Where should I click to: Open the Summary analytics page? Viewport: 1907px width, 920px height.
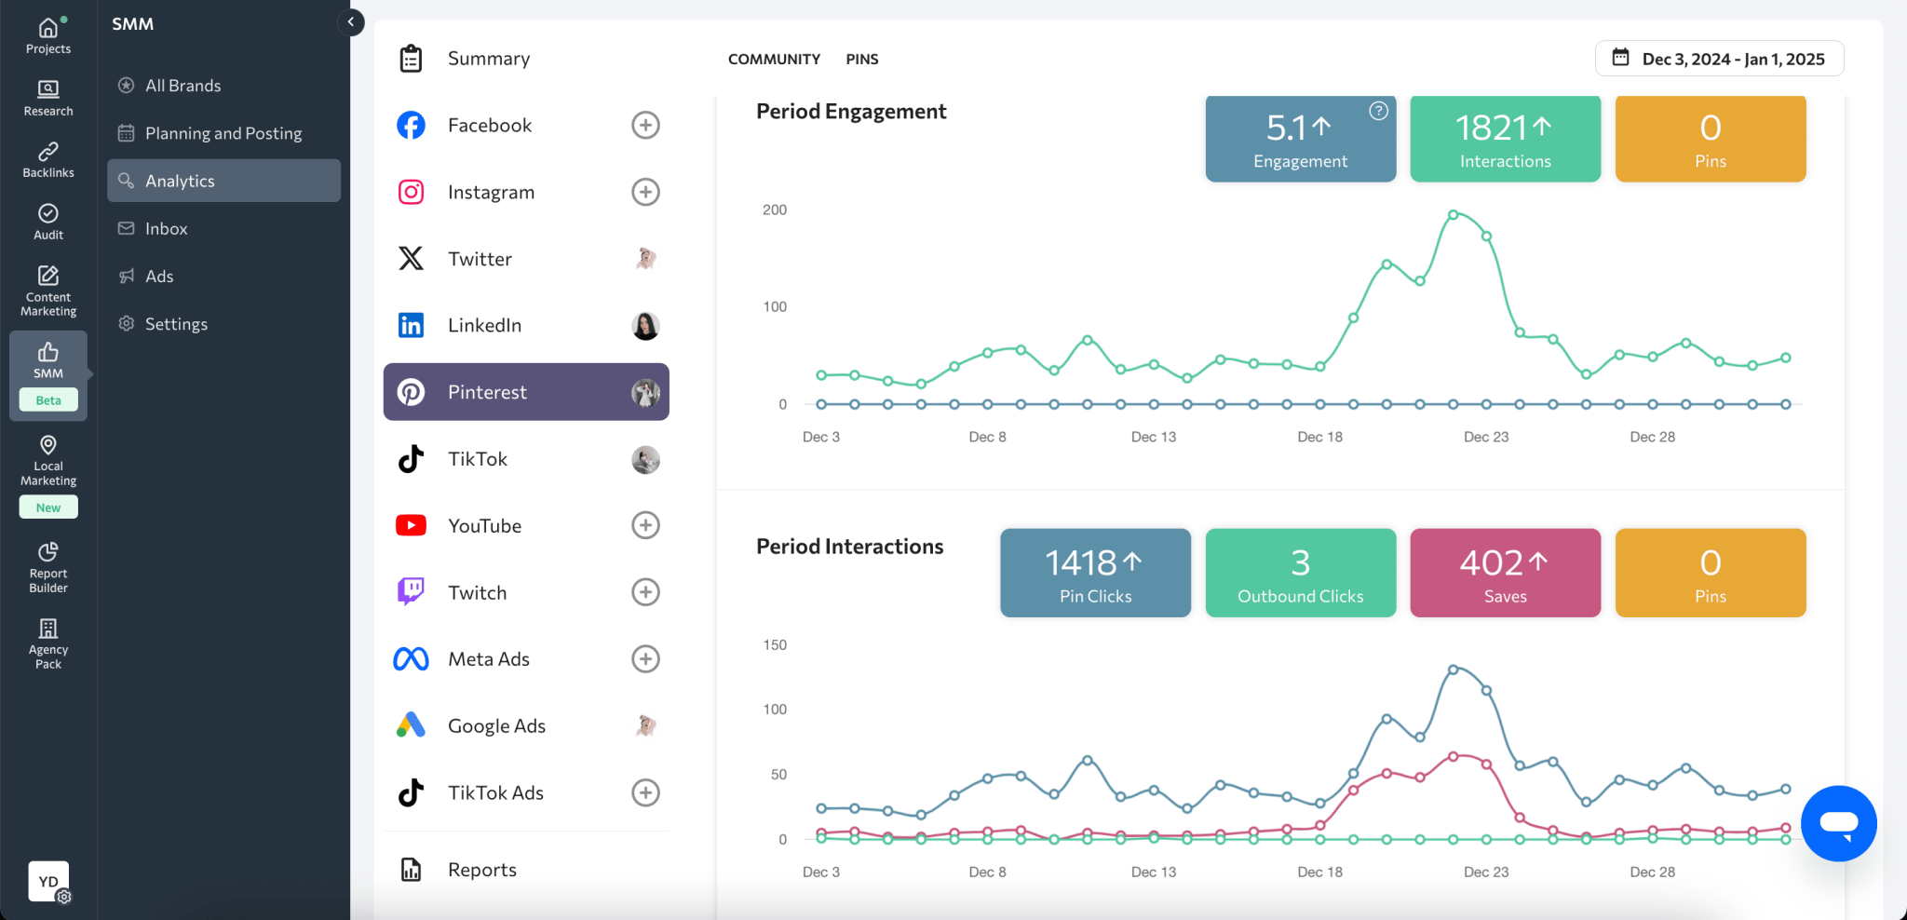pos(488,58)
